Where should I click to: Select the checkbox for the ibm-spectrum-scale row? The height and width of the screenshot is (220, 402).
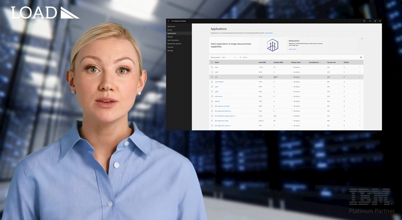(212, 121)
